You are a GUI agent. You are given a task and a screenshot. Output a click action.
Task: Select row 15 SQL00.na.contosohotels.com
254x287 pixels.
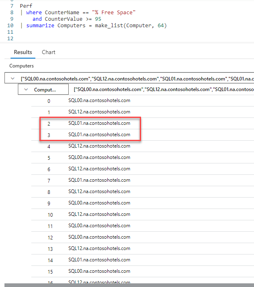pyautogui.click(x=99, y=271)
